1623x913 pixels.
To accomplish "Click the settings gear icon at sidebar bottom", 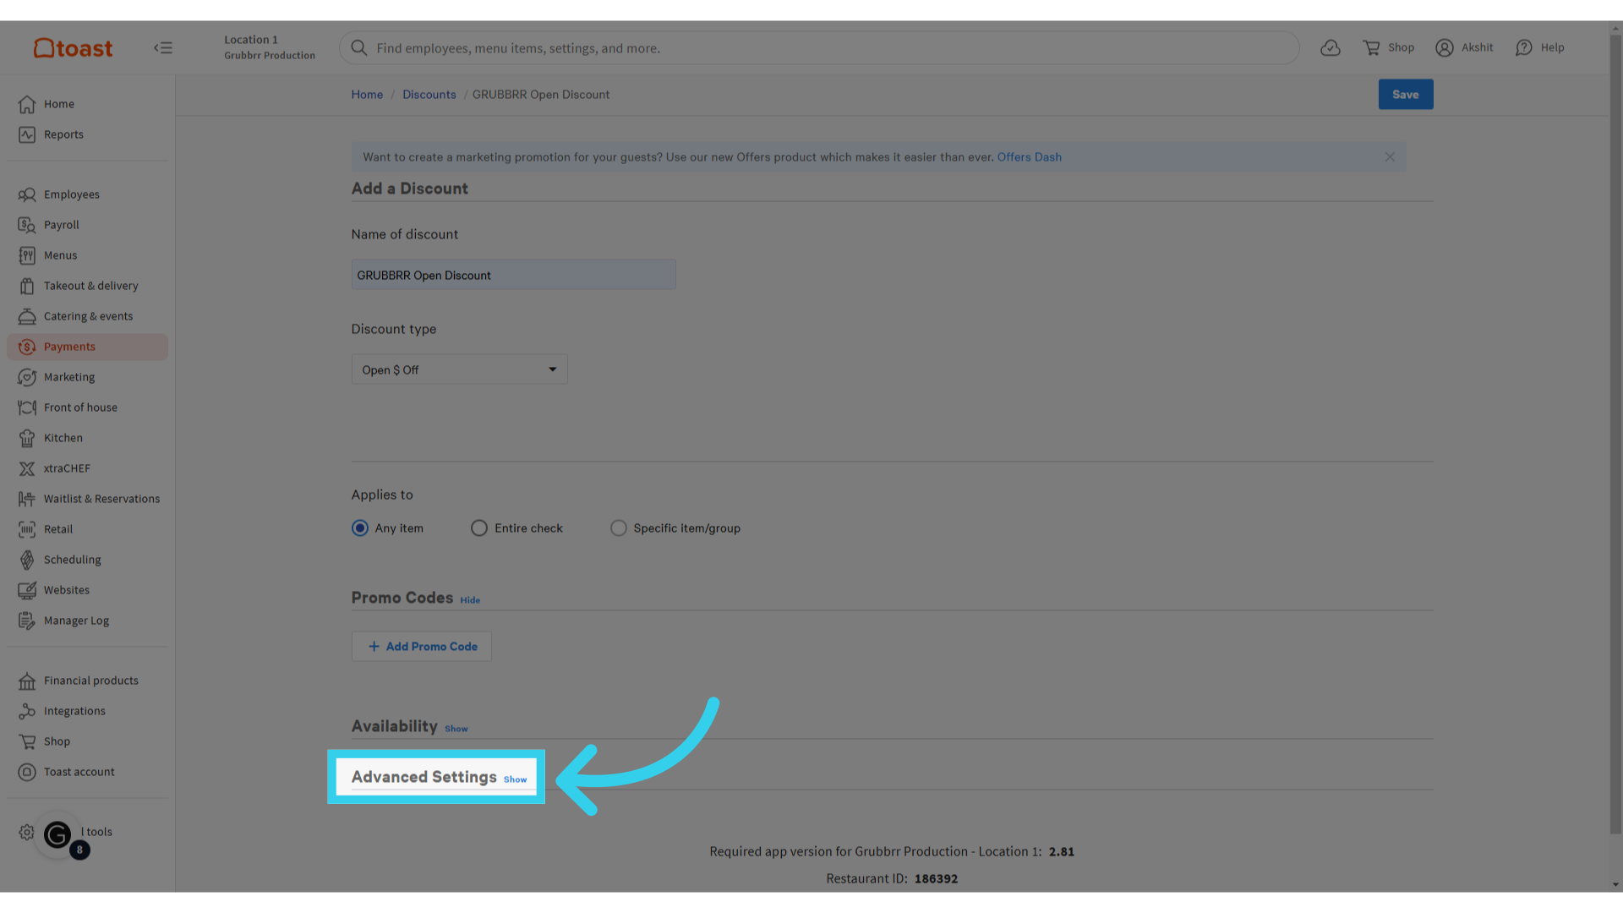I will click(27, 832).
